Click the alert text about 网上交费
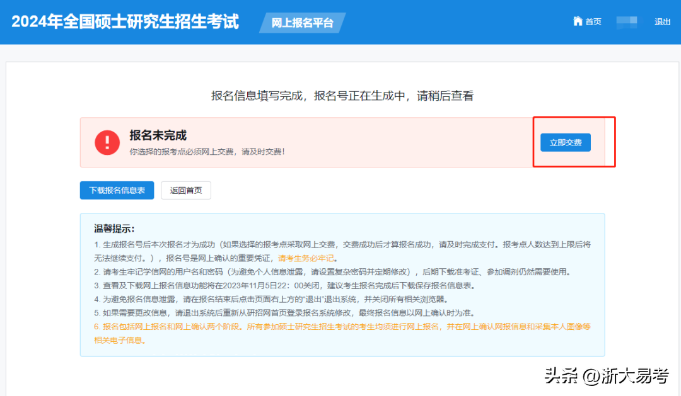The width and height of the screenshot is (681, 396). (207, 152)
